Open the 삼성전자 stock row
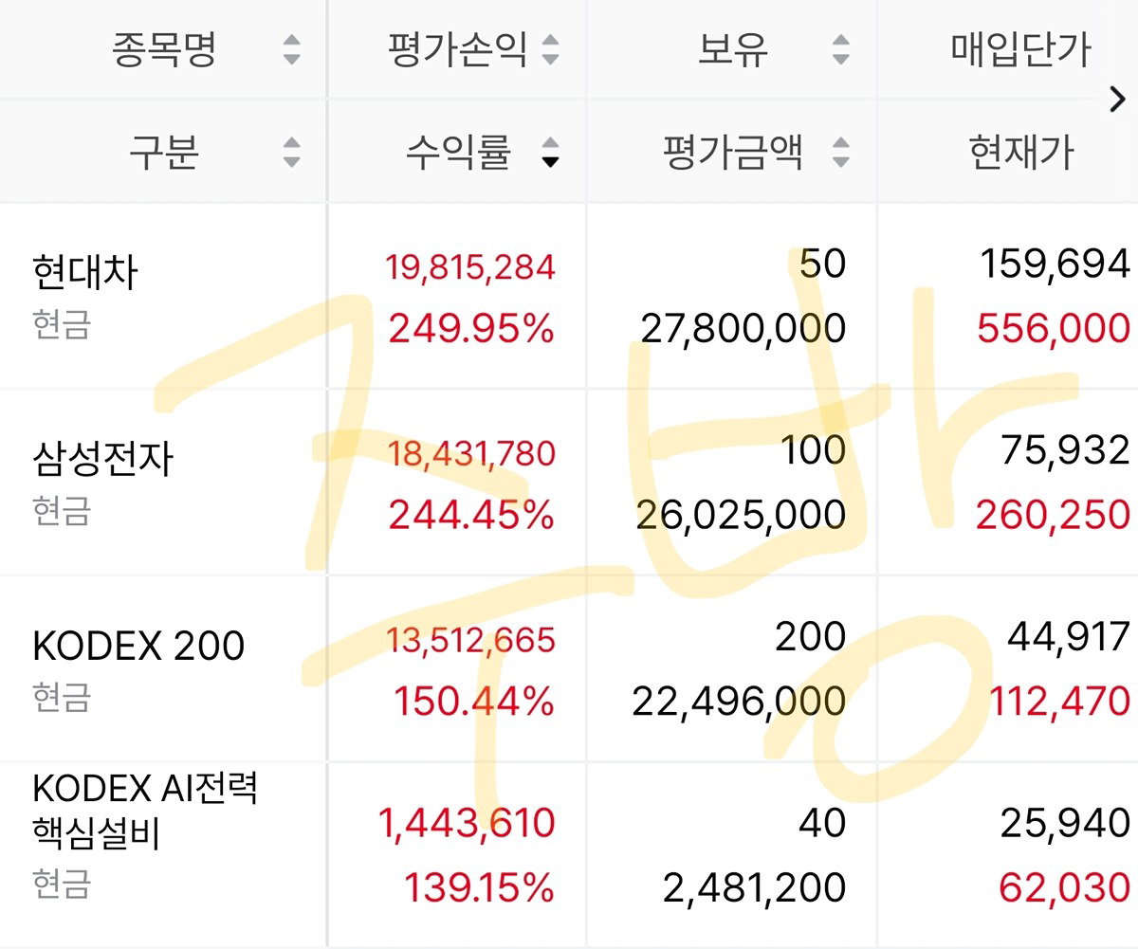Image resolution: width=1138 pixels, height=949 pixels. tap(569, 481)
